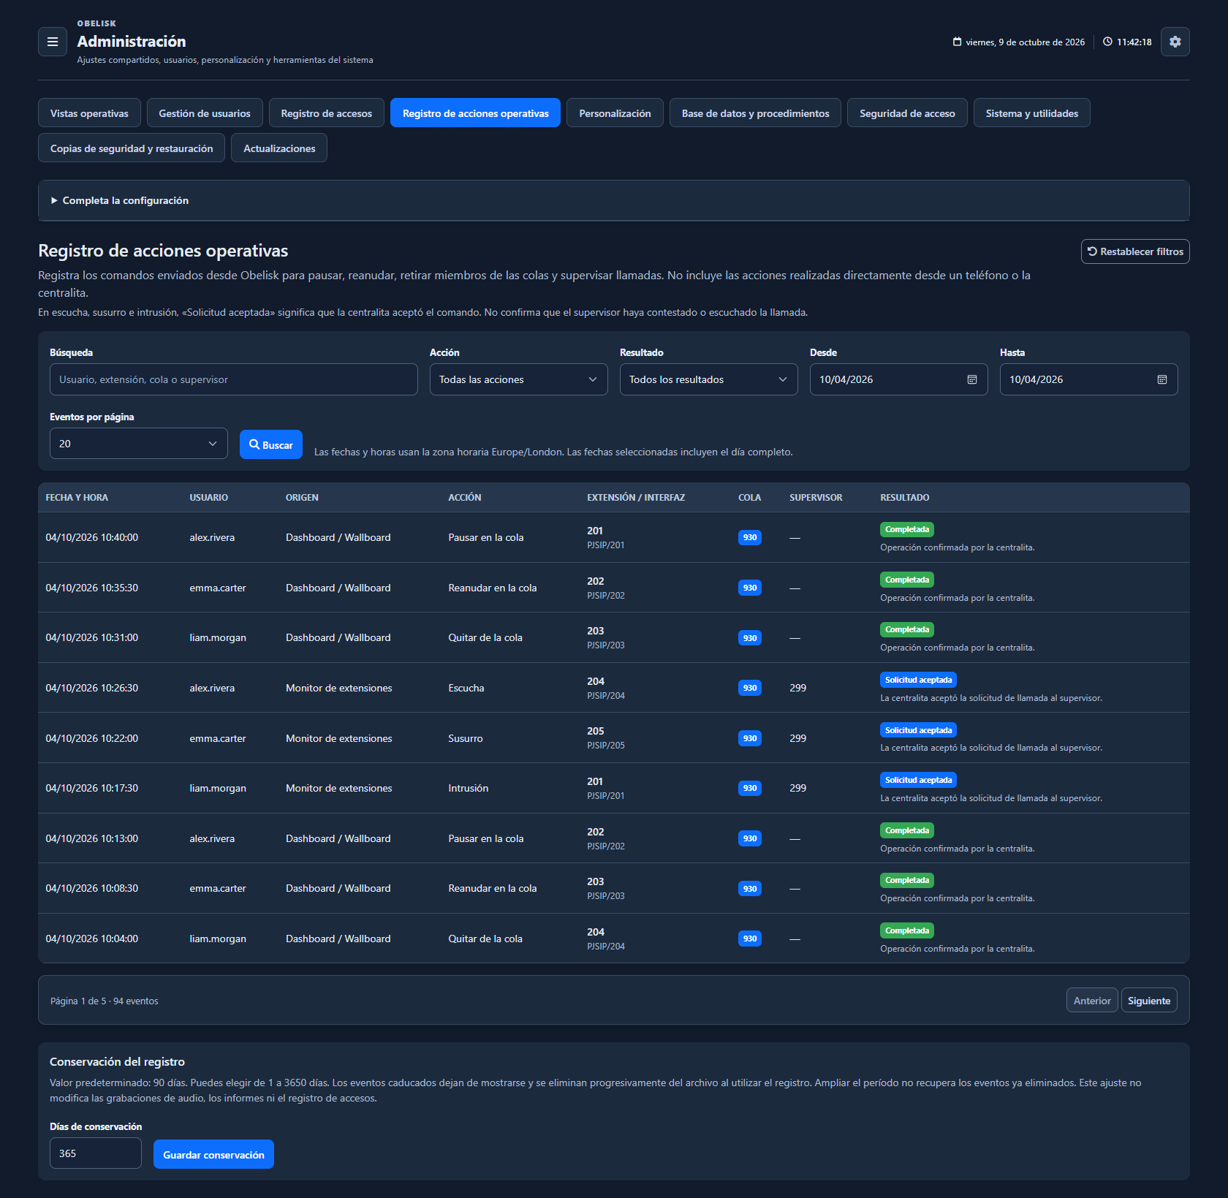Click the Página 1 de 5 · 94 eventos text
Screen dimensions: 1228x1198
[x=105, y=1001]
